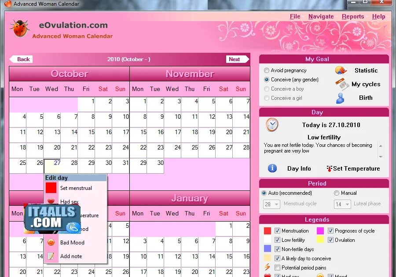396x277 pixels.
Task: Open the Help menu
Action: (378, 17)
